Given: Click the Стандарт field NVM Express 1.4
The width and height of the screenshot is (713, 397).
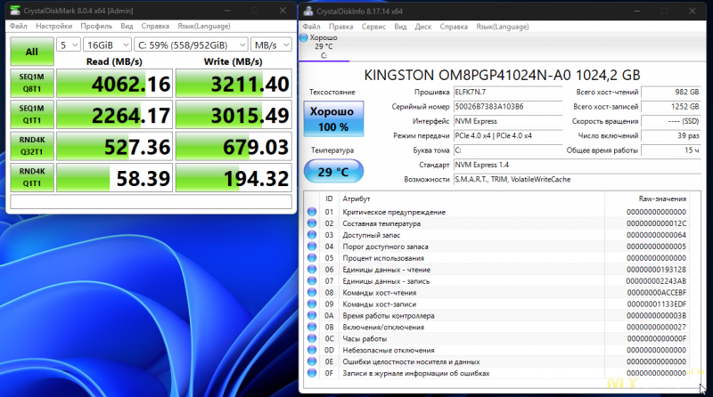Looking at the screenshot, I should 577,165.
